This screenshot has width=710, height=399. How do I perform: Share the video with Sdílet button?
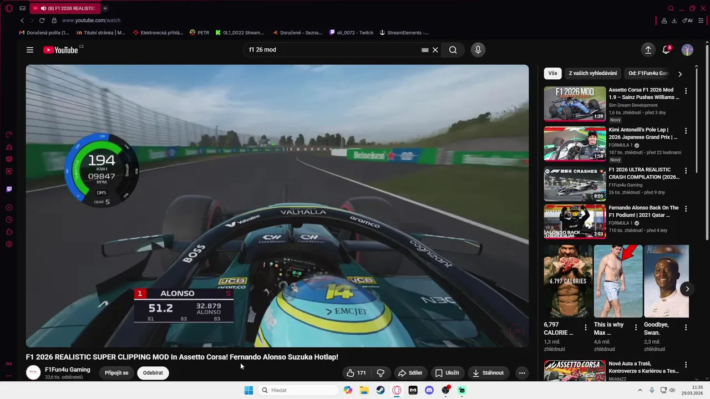(x=410, y=373)
